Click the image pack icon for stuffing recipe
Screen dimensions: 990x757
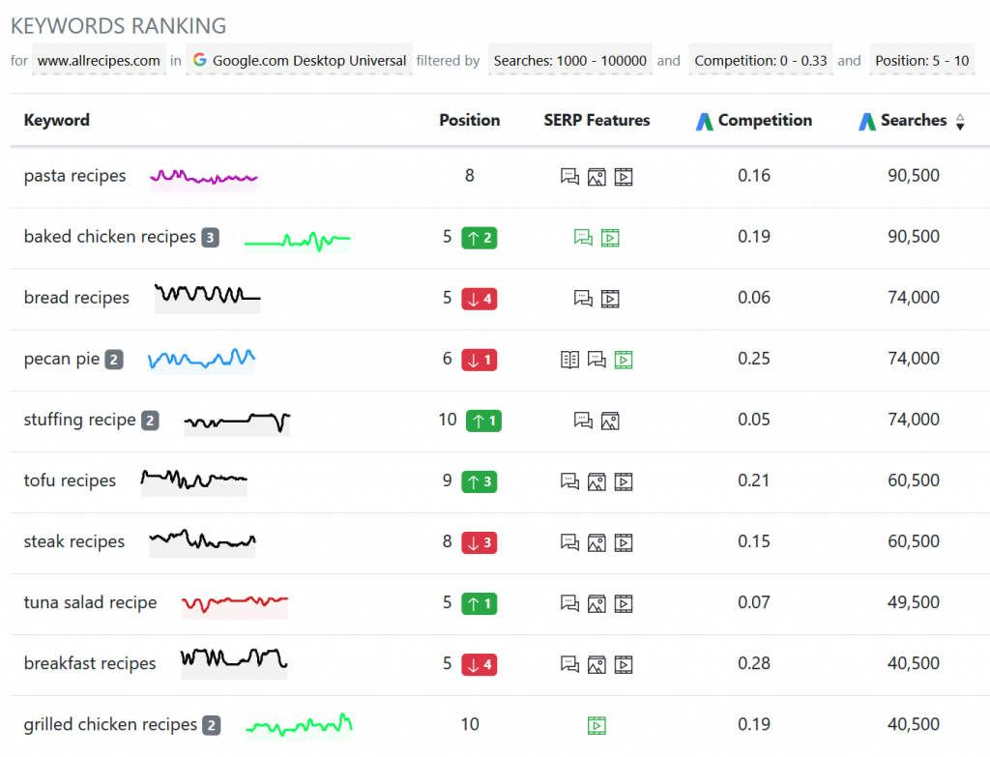click(610, 422)
